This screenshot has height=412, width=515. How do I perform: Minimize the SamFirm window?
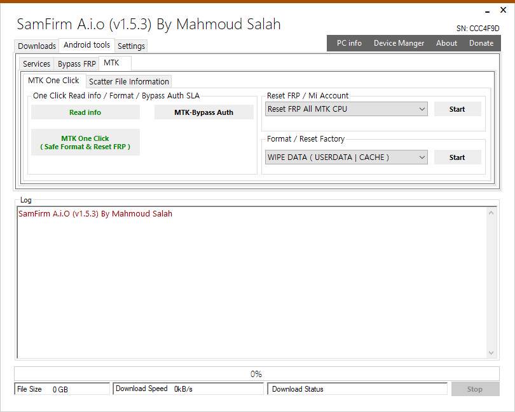(x=487, y=11)
